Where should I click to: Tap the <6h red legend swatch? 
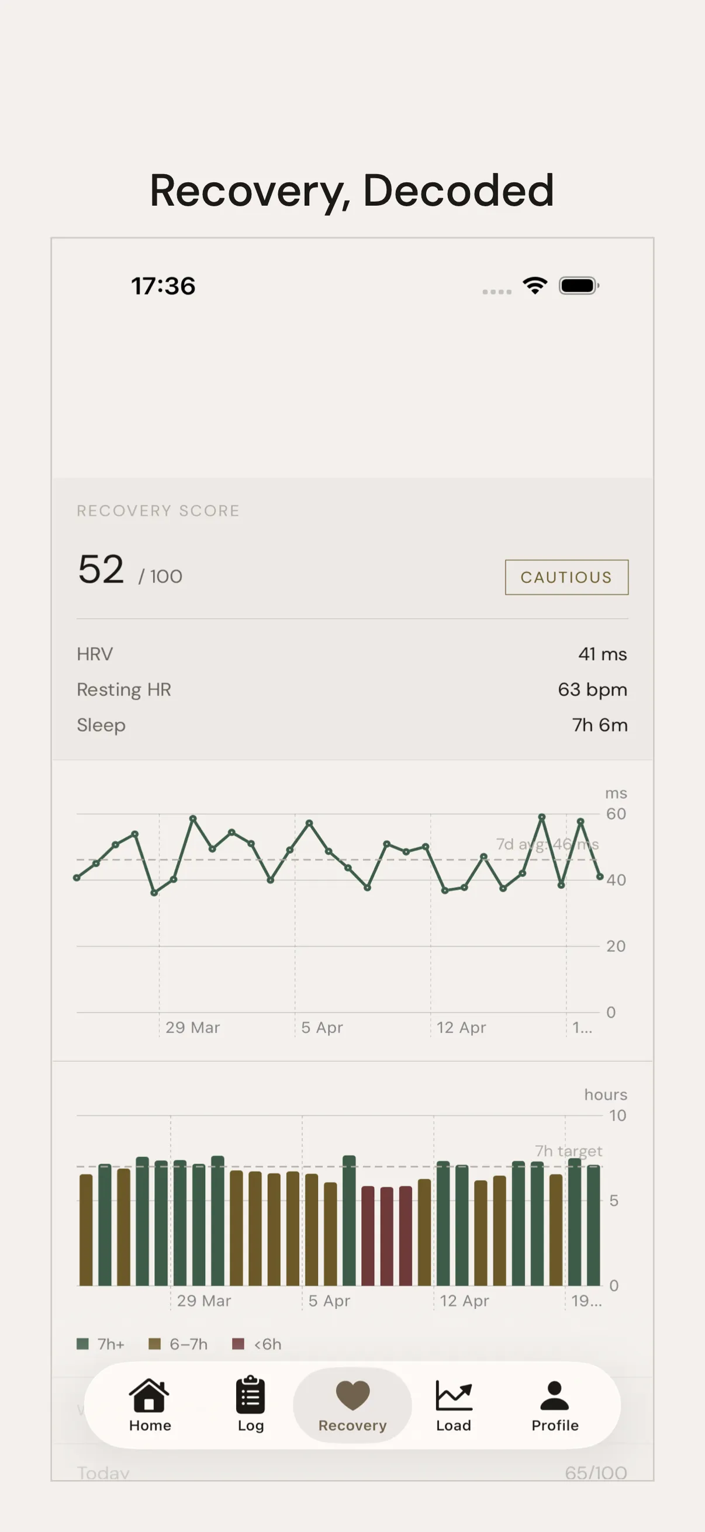238,1343
